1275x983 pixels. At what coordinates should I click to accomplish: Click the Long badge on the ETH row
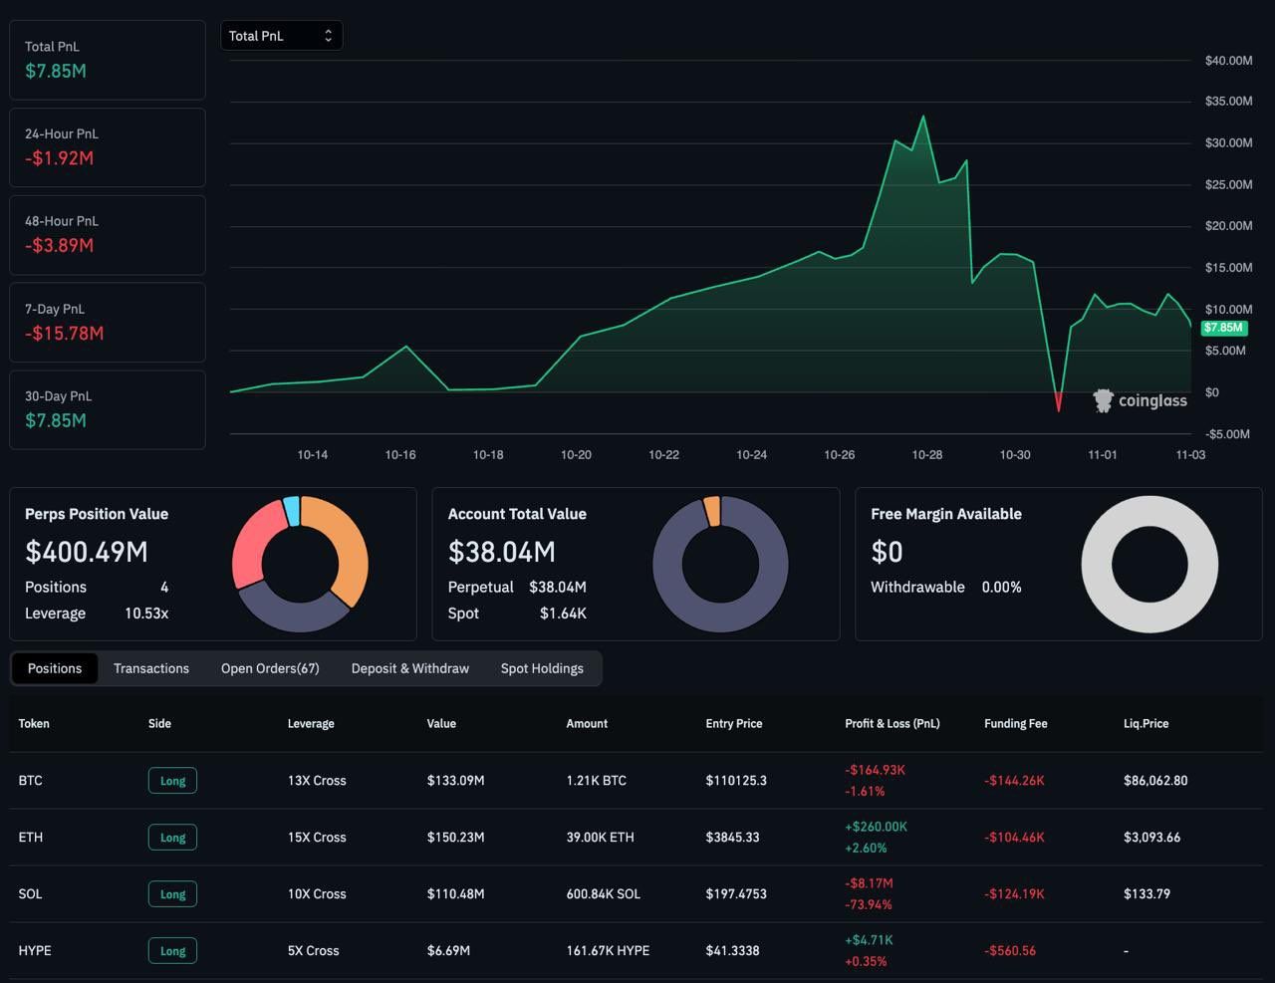(172, 838)
